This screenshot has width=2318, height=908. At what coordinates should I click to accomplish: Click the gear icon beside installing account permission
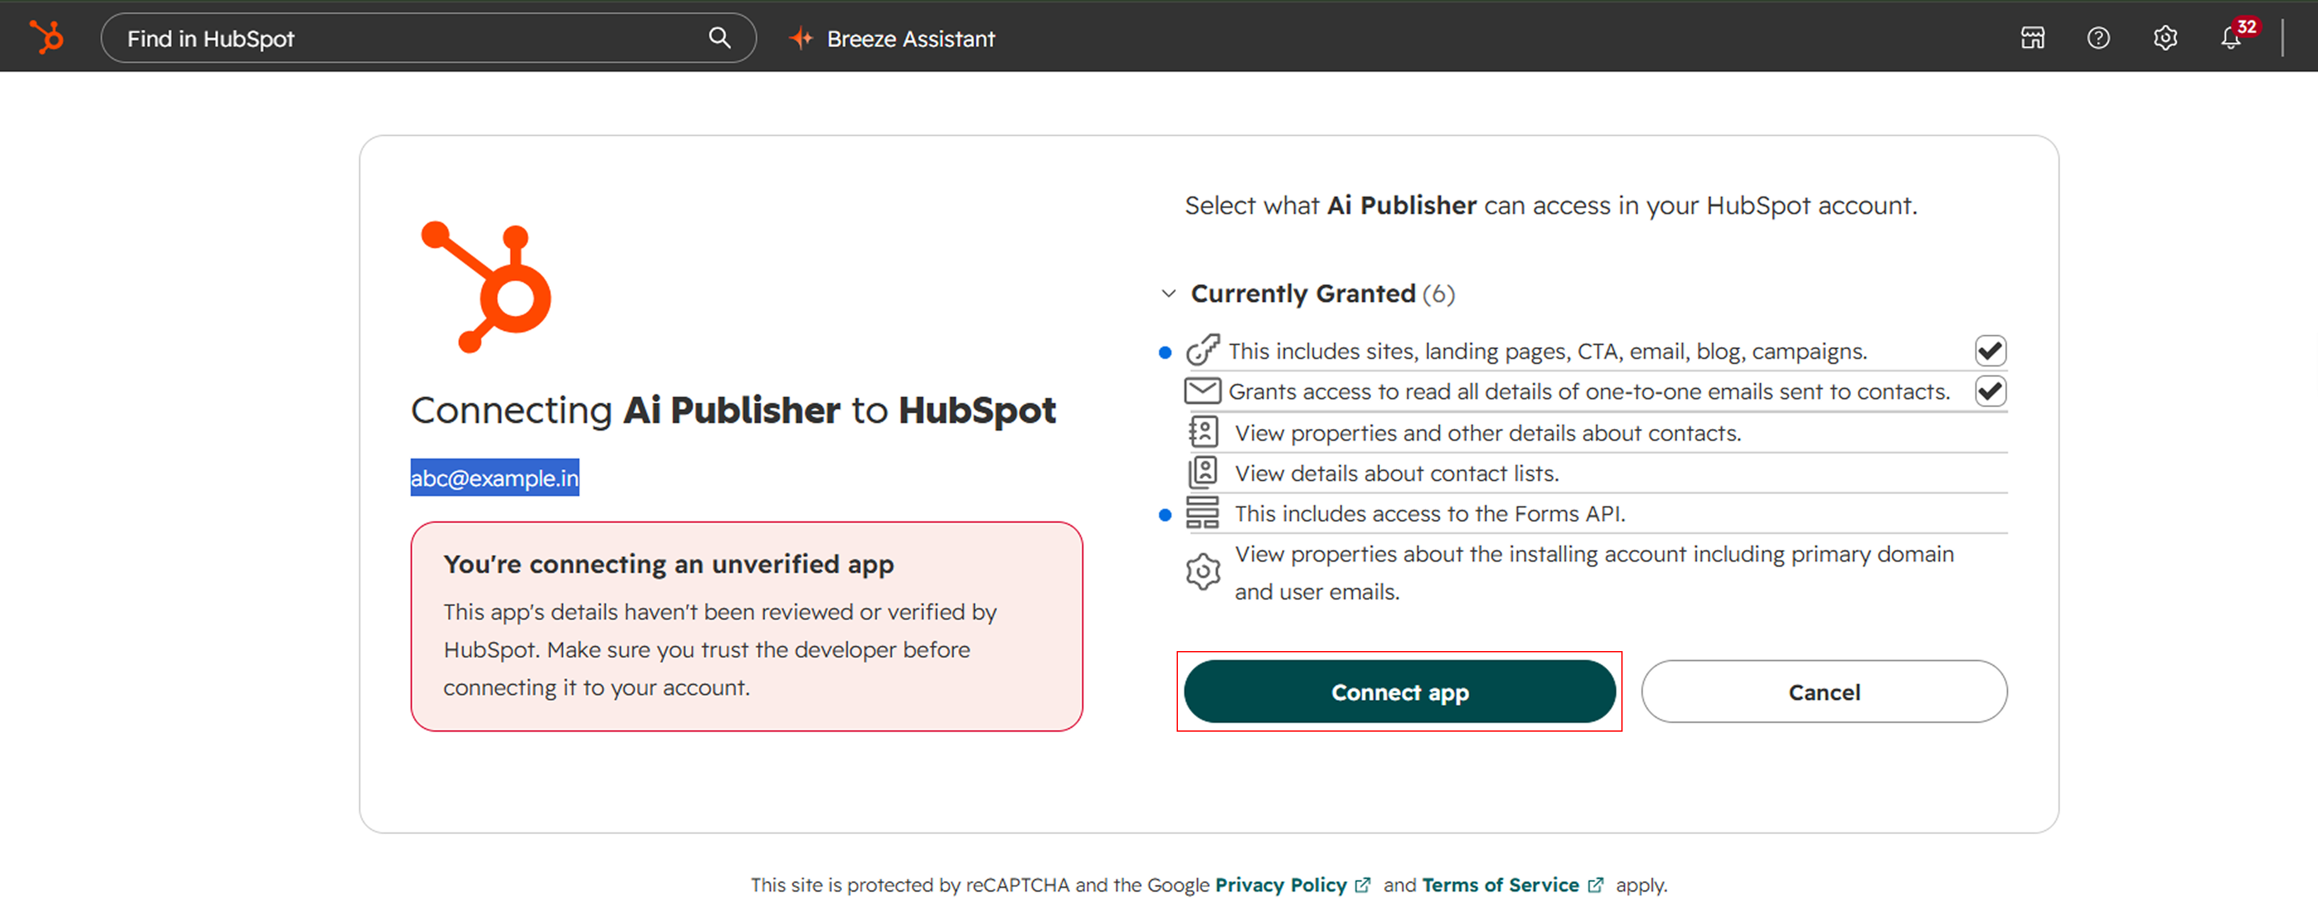1203,572
